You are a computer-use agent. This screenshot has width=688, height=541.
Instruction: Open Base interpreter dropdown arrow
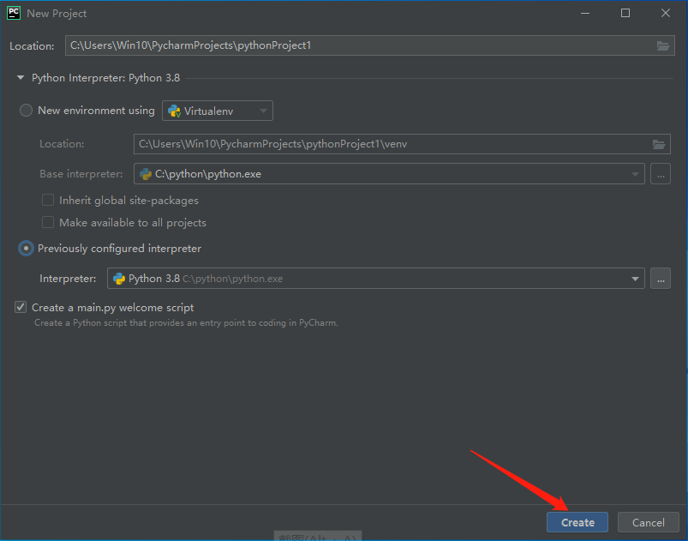coord(635,174)
